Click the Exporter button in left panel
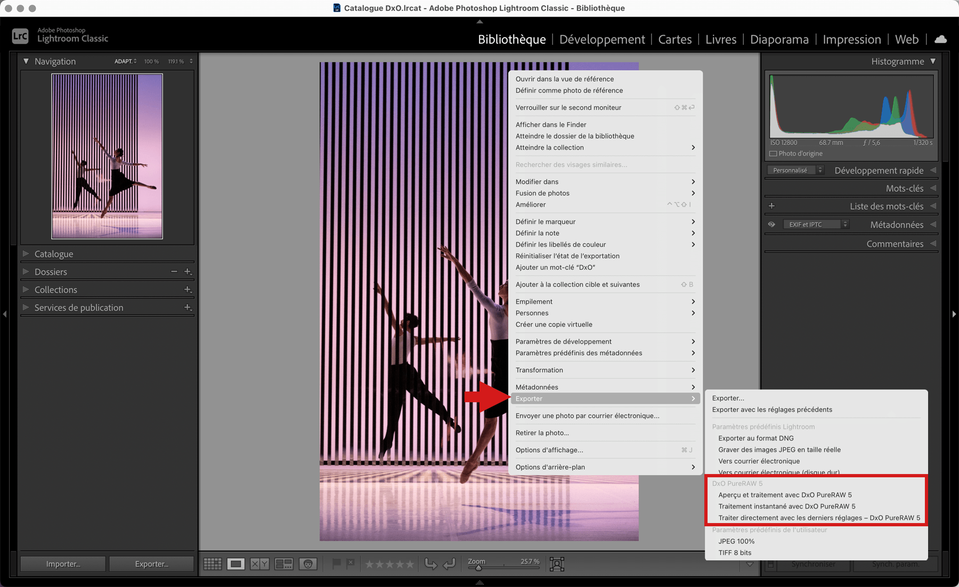The height and width of the screenshot is (587, 959). coord(151,564)
